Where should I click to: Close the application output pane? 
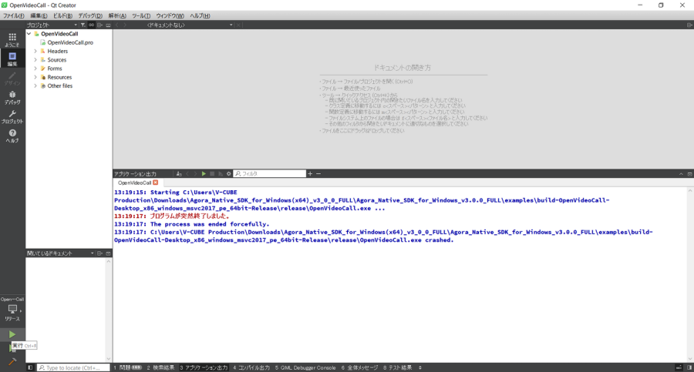click(689, 174)
